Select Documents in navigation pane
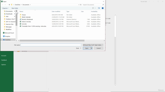165x92 pixels. pyautogui.click(x=9, y=11)
